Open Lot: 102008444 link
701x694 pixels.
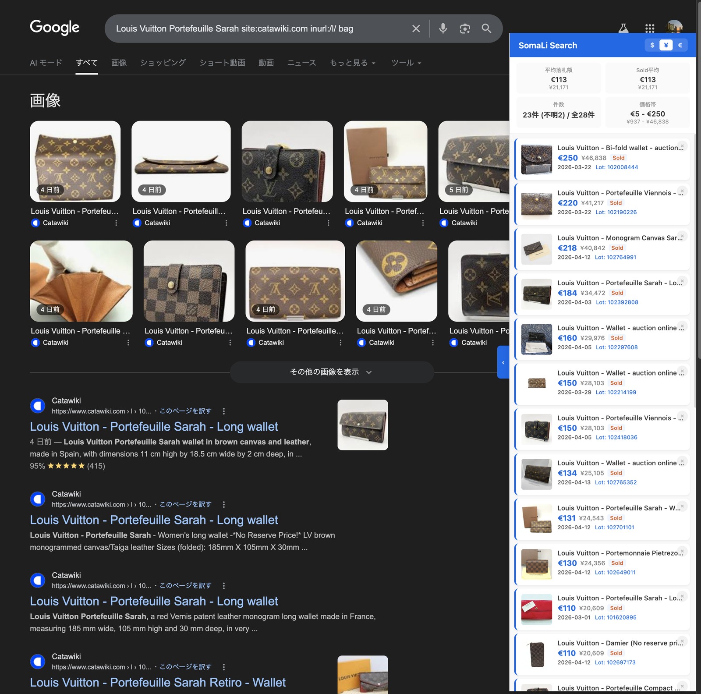click(x=616, y=167)
